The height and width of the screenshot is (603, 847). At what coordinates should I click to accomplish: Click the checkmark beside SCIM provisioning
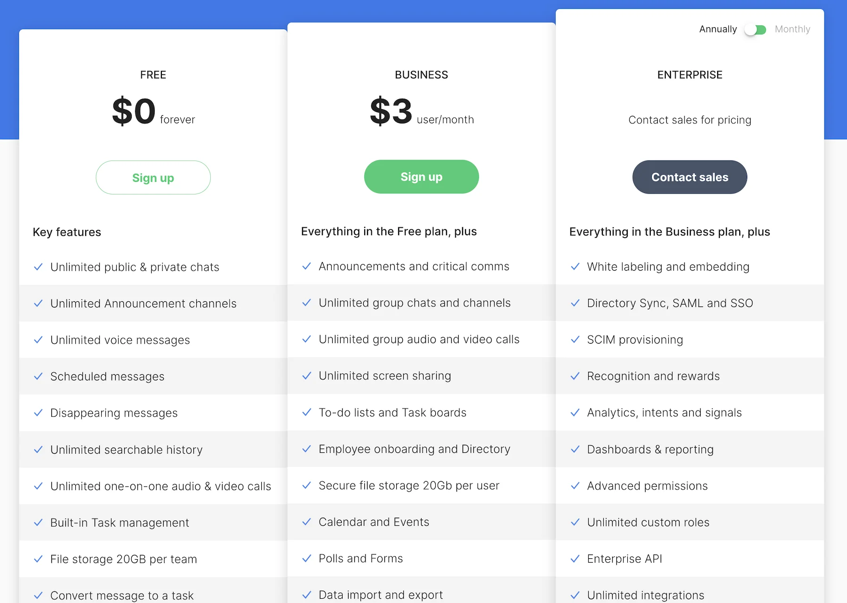[575, 339]
